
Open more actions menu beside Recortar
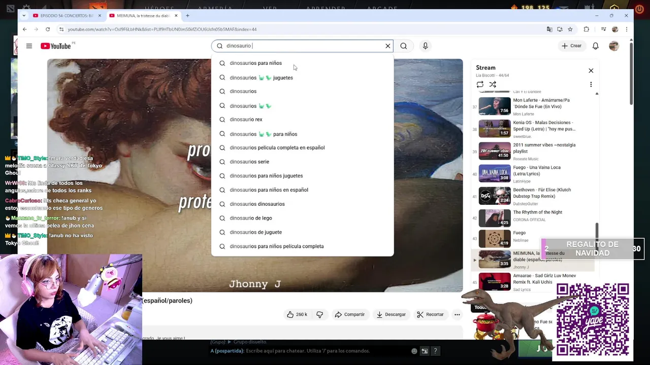tap(457, 314)
